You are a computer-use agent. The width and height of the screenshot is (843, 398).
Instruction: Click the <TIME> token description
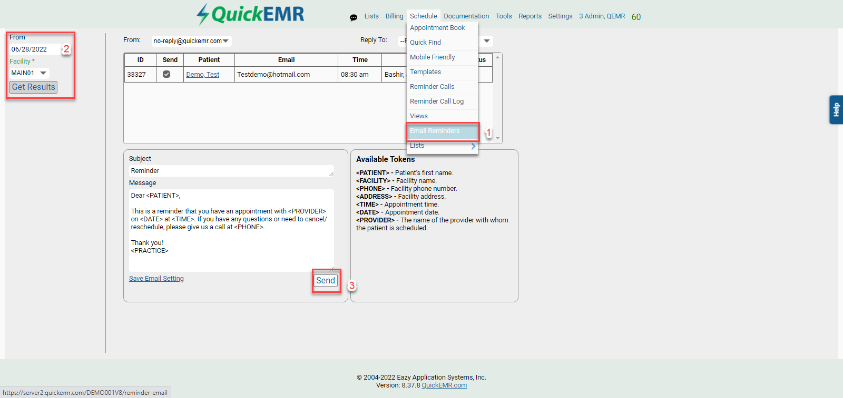[x=397, y=205]
